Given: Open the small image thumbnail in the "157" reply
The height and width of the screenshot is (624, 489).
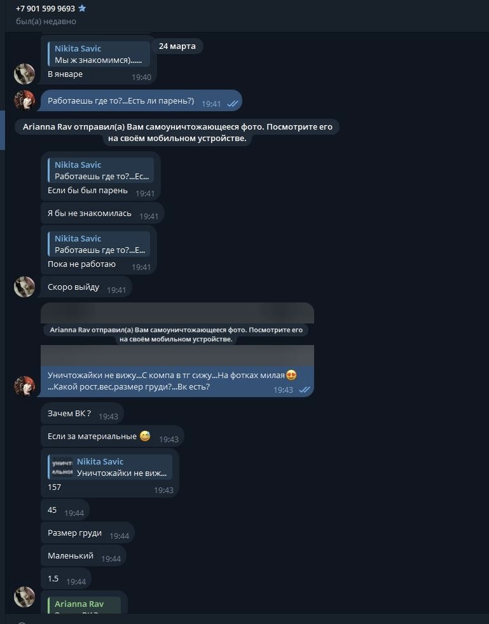Looking at the screenshot, I should 62,467.
